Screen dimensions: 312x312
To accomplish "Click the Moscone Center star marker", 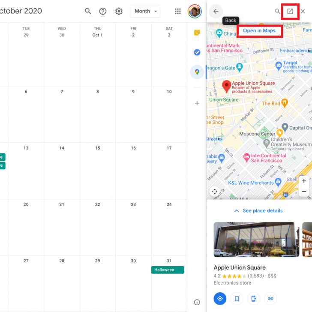I will [x=279, y=133].
